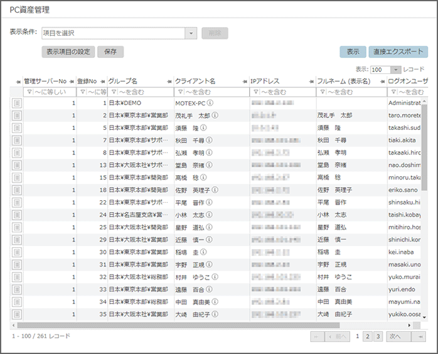
Task: Open detail icon for 茂礼手 太郎 row
Action: tap(17, 115)
